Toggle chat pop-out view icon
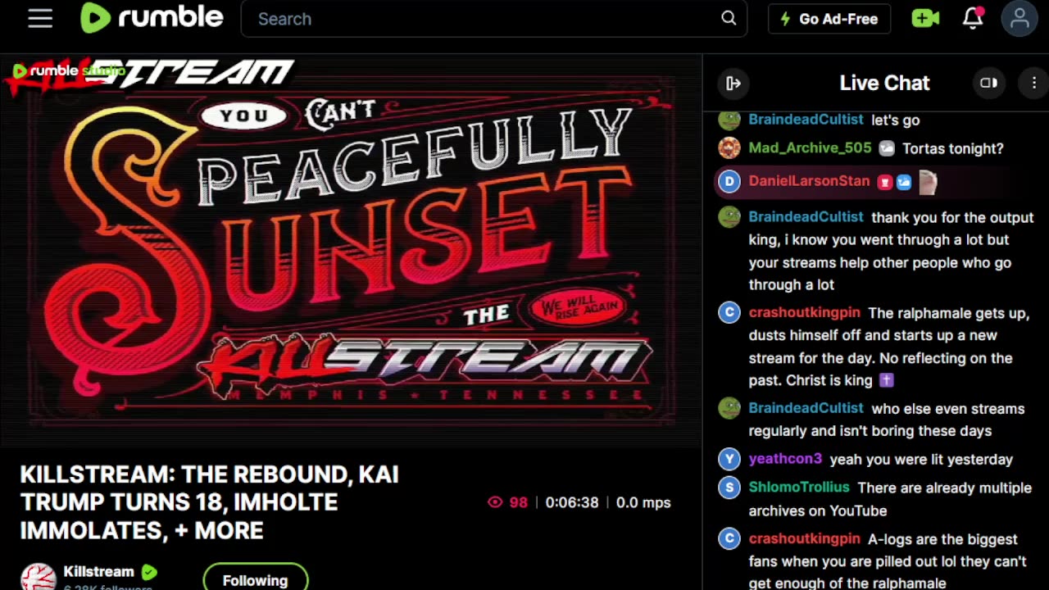1049x590 pixels. [989, 83]
